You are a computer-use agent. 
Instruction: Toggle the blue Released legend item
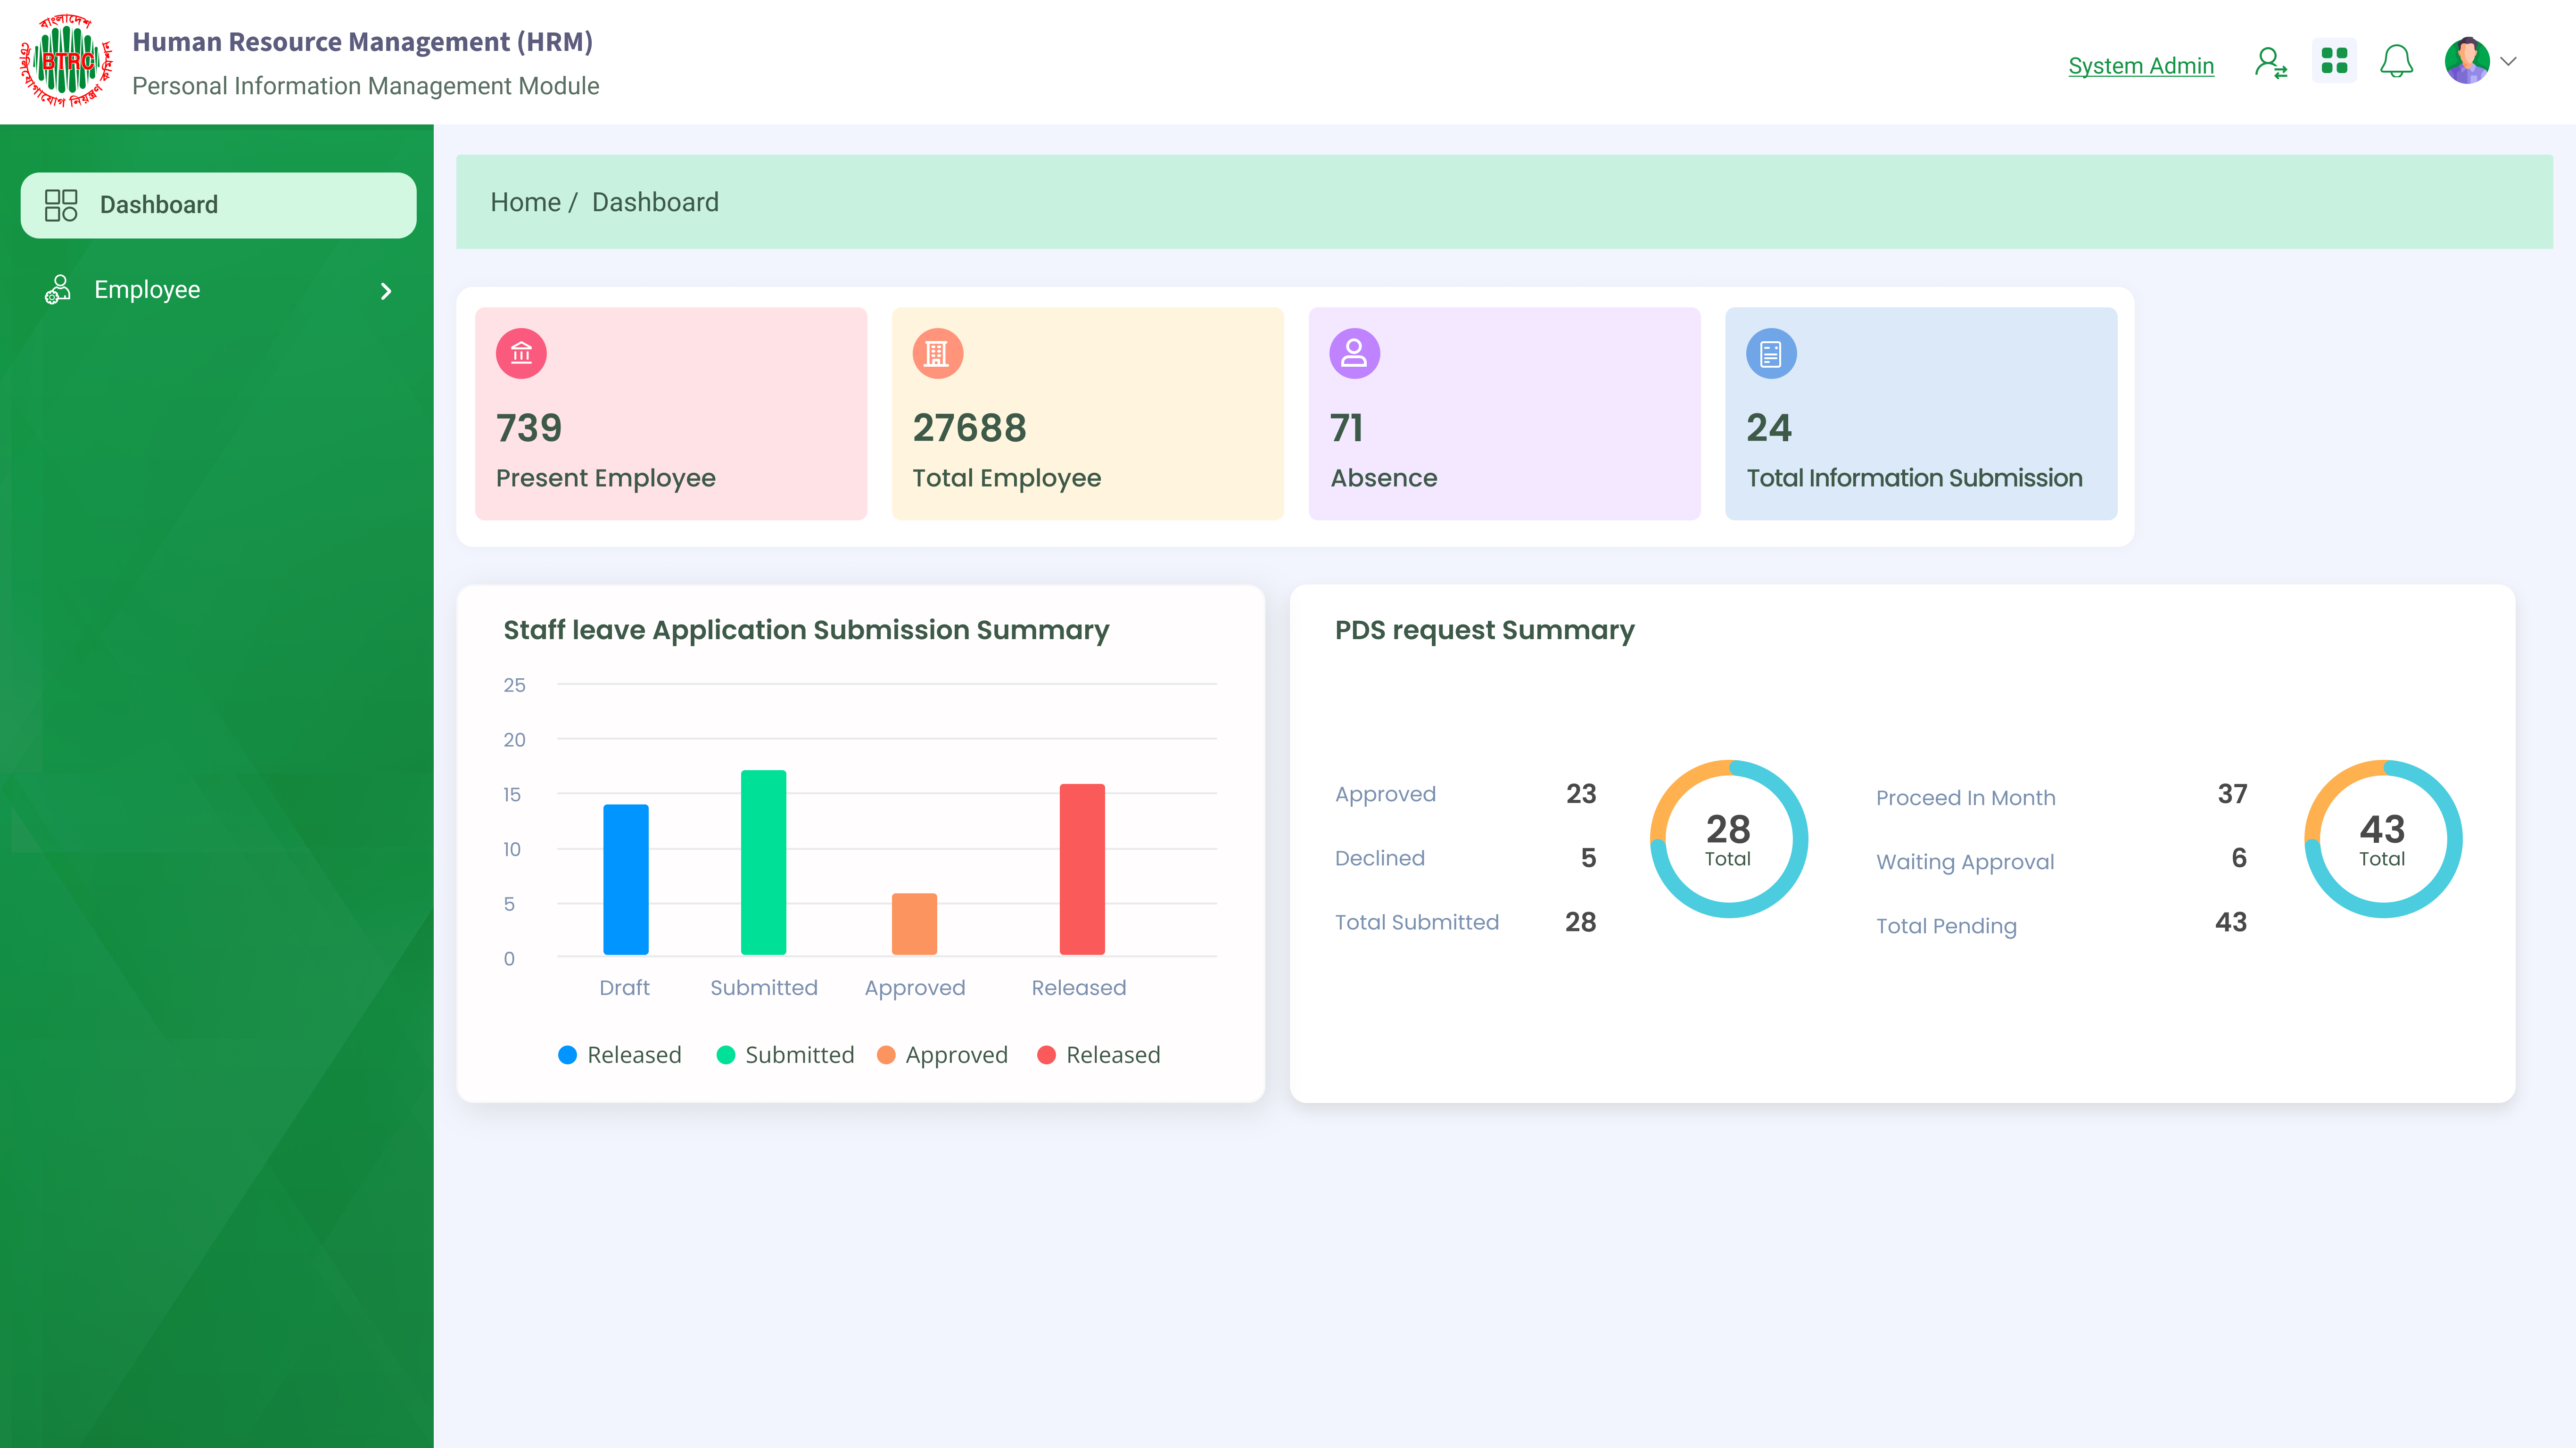point(619,1055)
